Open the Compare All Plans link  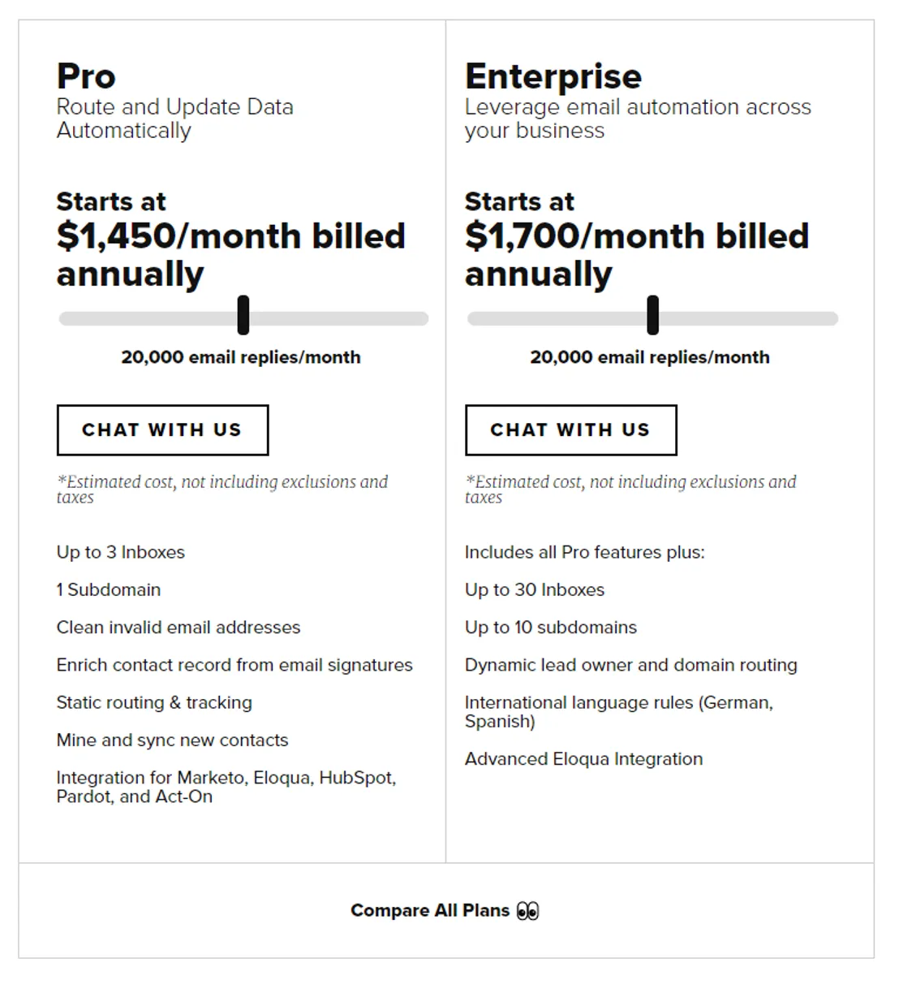tap(430, 911)
